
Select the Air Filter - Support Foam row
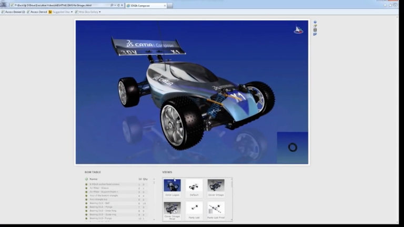click(x=104, y=192)
